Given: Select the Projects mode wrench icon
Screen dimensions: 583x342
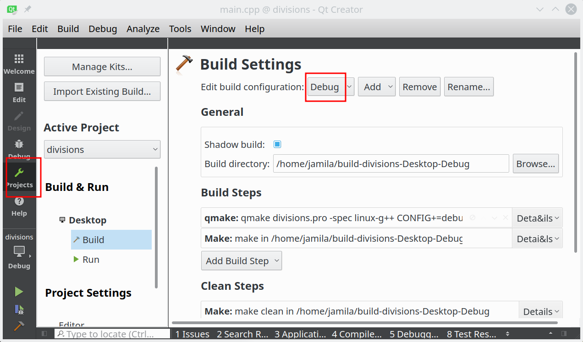Looking at the screenshot, I should point(19,177).
